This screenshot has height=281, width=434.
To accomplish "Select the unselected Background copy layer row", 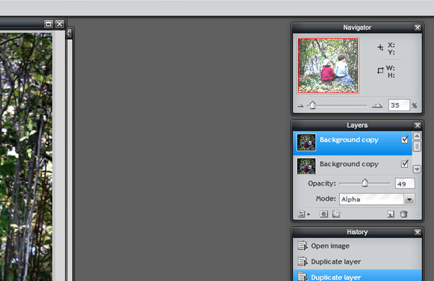I will click(353, 165).
